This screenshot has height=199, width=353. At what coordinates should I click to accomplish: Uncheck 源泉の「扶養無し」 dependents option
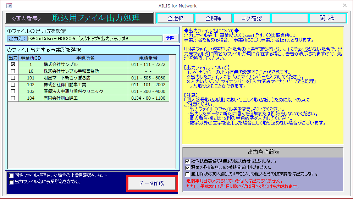[188, 167]
